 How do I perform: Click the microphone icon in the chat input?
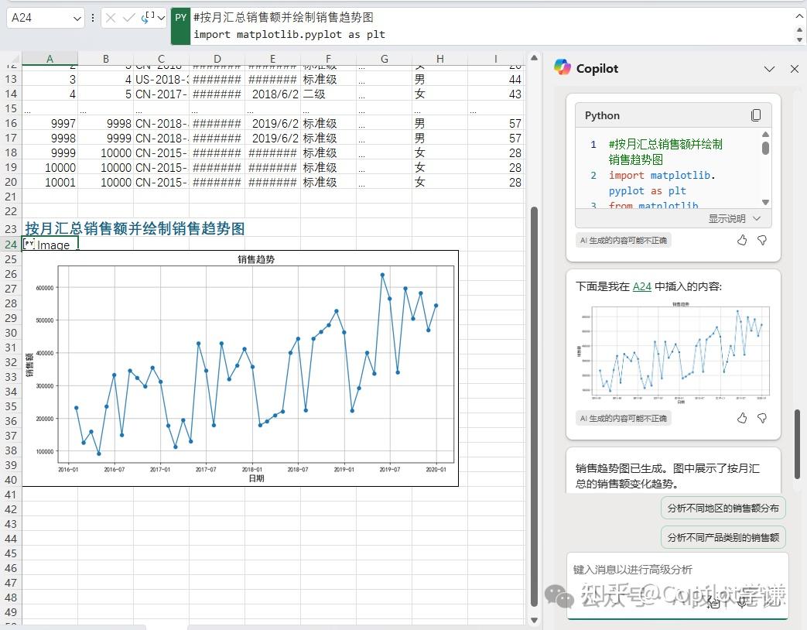pos(741,603)
